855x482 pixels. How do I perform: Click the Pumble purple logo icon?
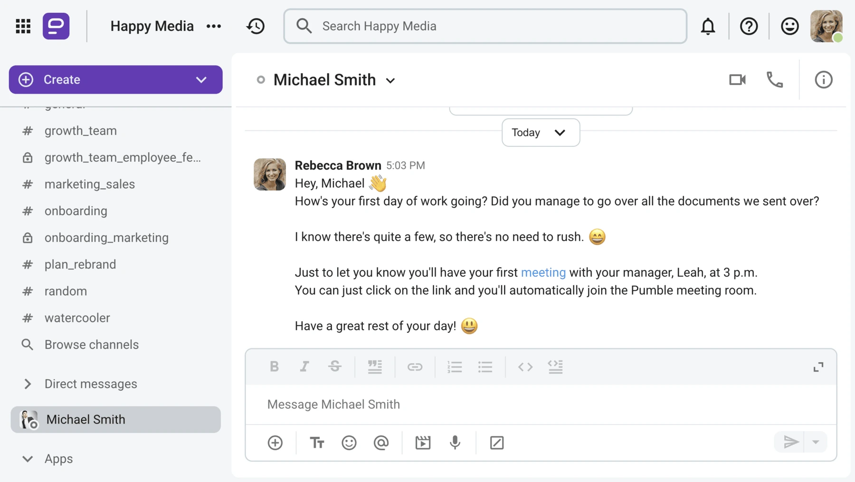56,26
